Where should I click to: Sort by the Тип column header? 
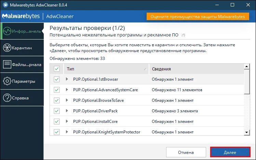point(106,69)
